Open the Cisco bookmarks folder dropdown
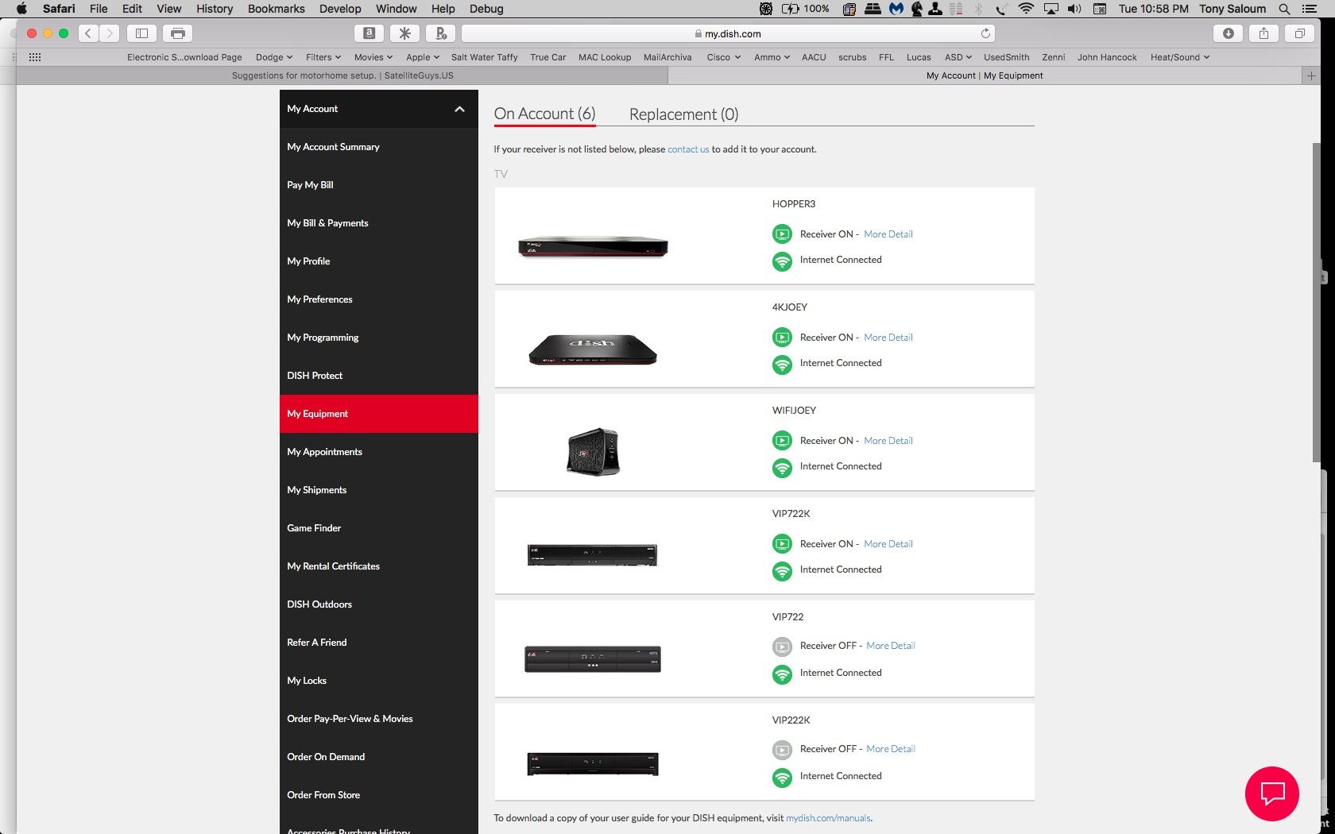The height and width of the screenshot is (834, 1335). (x=724, y=57)
